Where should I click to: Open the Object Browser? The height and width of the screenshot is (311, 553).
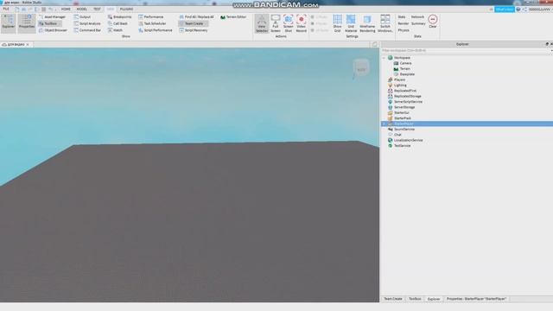[x=54, y=30]
